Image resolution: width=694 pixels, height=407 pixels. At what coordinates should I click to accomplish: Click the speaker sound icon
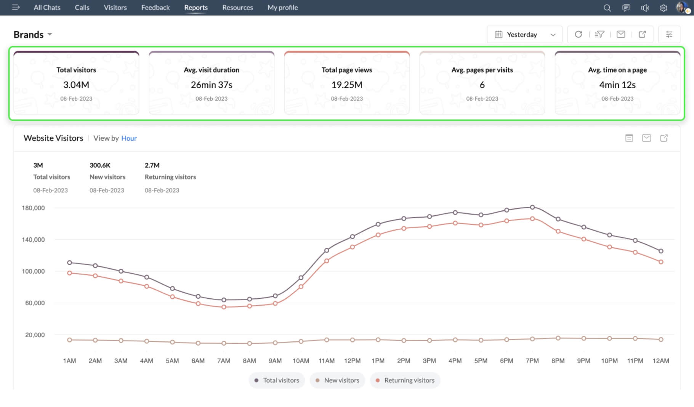point(645,8)
